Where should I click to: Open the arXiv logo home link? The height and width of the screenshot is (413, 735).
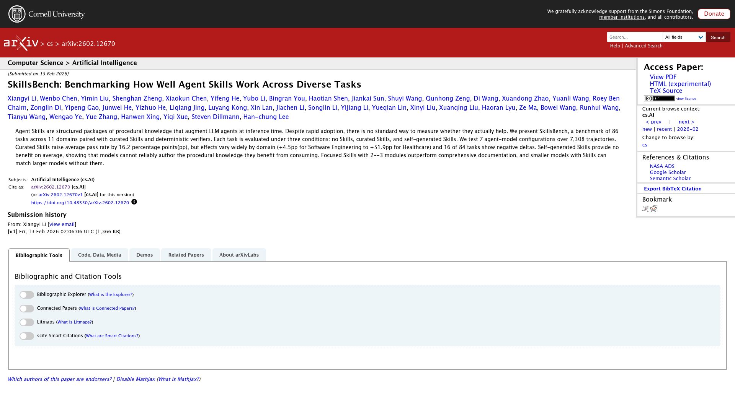point(21,43)
